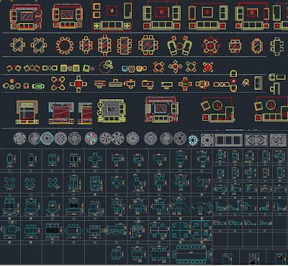Click the two angled loungers with round table

click(180, 45)
